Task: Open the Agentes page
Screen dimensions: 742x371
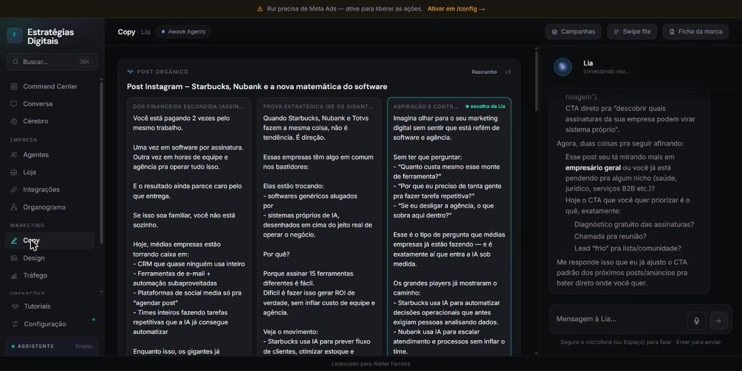Action: [50, 155]
